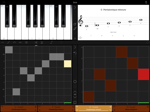Play the C4 white piano key
150x112 pixels.
point(53,33)
